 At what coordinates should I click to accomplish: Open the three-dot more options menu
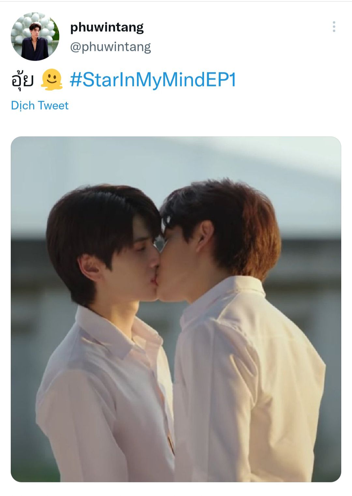(x=334, y=27)
